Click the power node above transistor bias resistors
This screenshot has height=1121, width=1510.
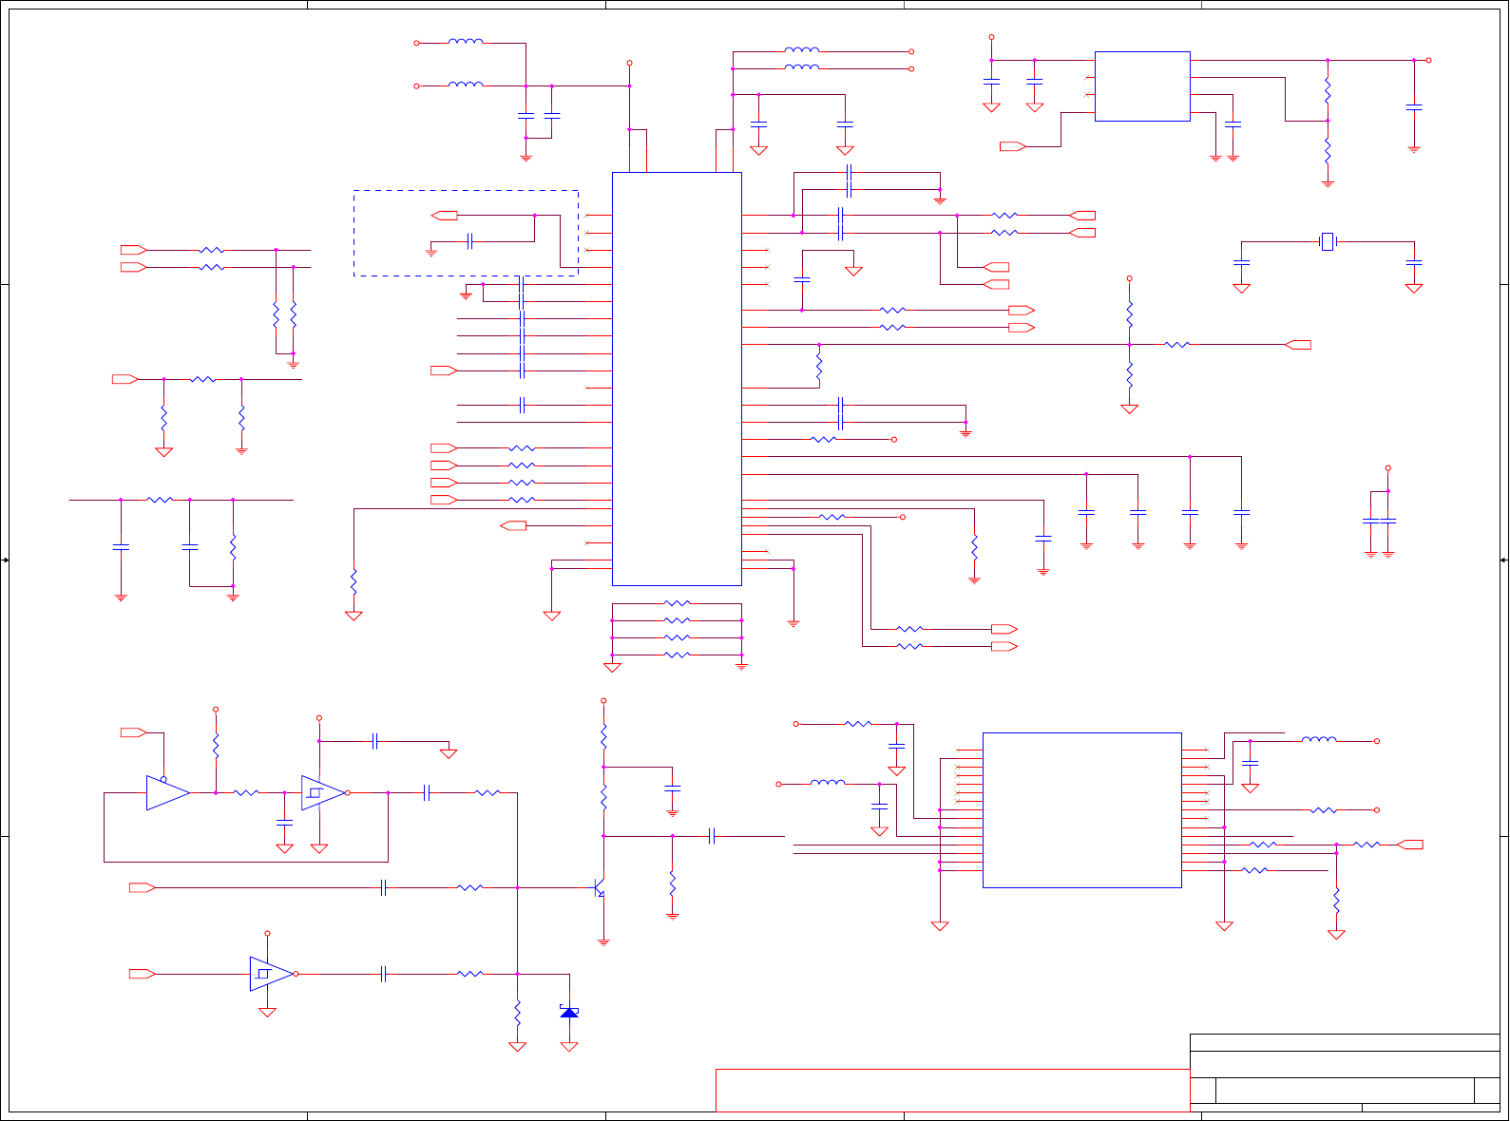tap(603, 701)
